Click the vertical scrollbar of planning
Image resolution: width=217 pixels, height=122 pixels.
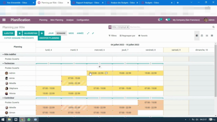(x=216, y=70)
